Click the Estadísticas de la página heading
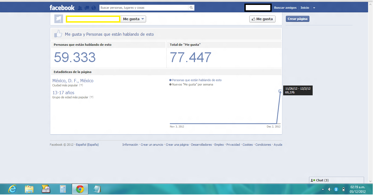The width and height of the screenshot is (373, 195). 73,72
